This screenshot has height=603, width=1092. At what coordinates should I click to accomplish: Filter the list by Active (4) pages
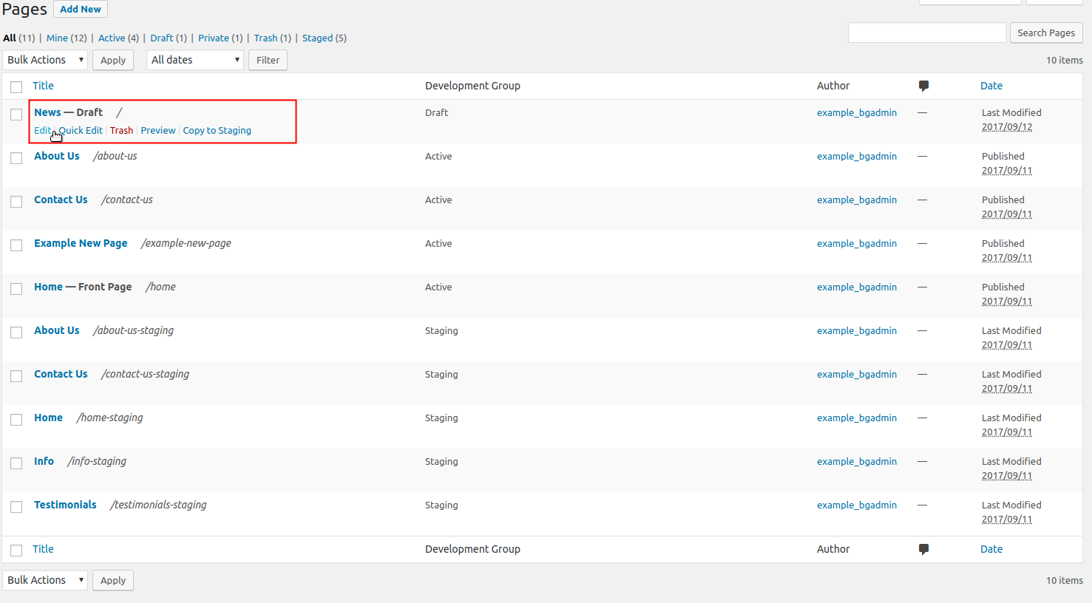(112, 38)
